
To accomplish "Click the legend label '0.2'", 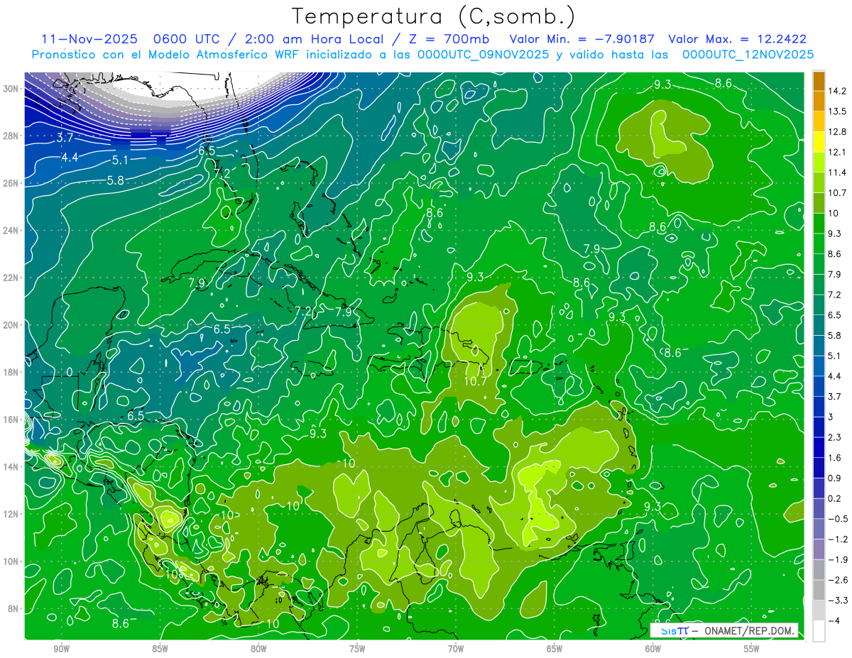I will [x=834, y=498].
